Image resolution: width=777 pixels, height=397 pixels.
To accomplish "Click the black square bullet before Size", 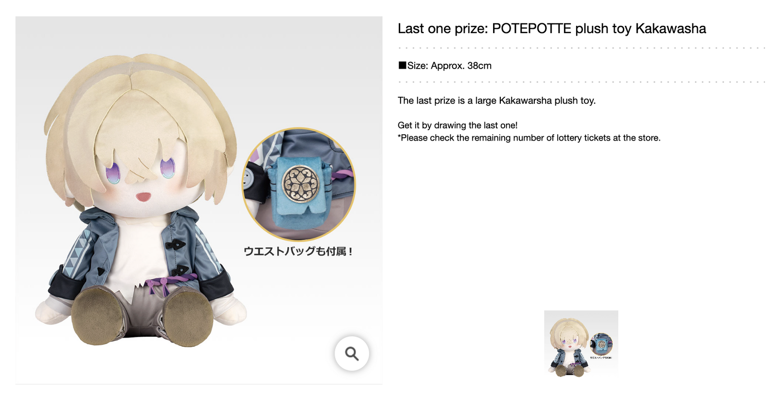I will pyautogui.click(x=402, y=65).
